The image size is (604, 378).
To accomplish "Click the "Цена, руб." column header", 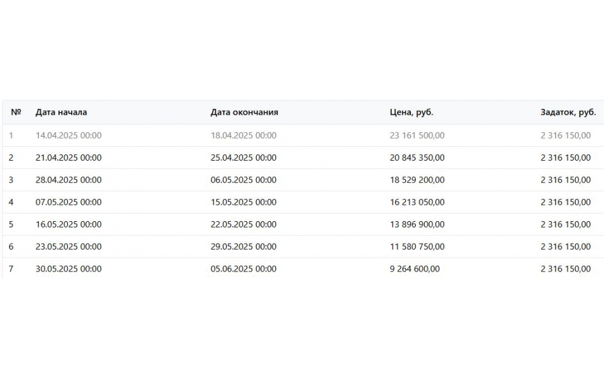I will tap(411, 112).
